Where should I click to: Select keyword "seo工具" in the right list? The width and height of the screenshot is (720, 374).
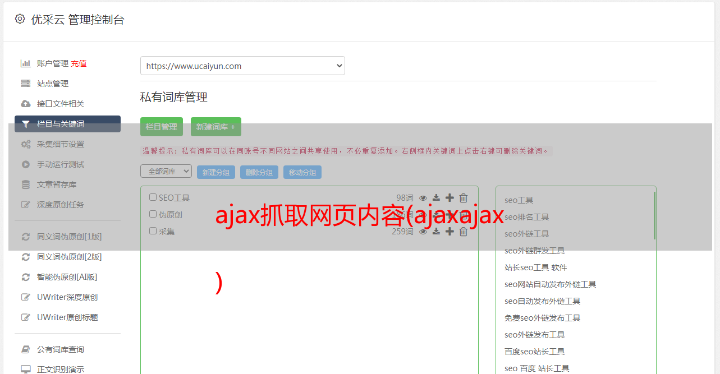coord(519,200)
